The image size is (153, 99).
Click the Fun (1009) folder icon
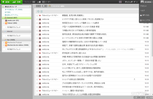(5, 40)
